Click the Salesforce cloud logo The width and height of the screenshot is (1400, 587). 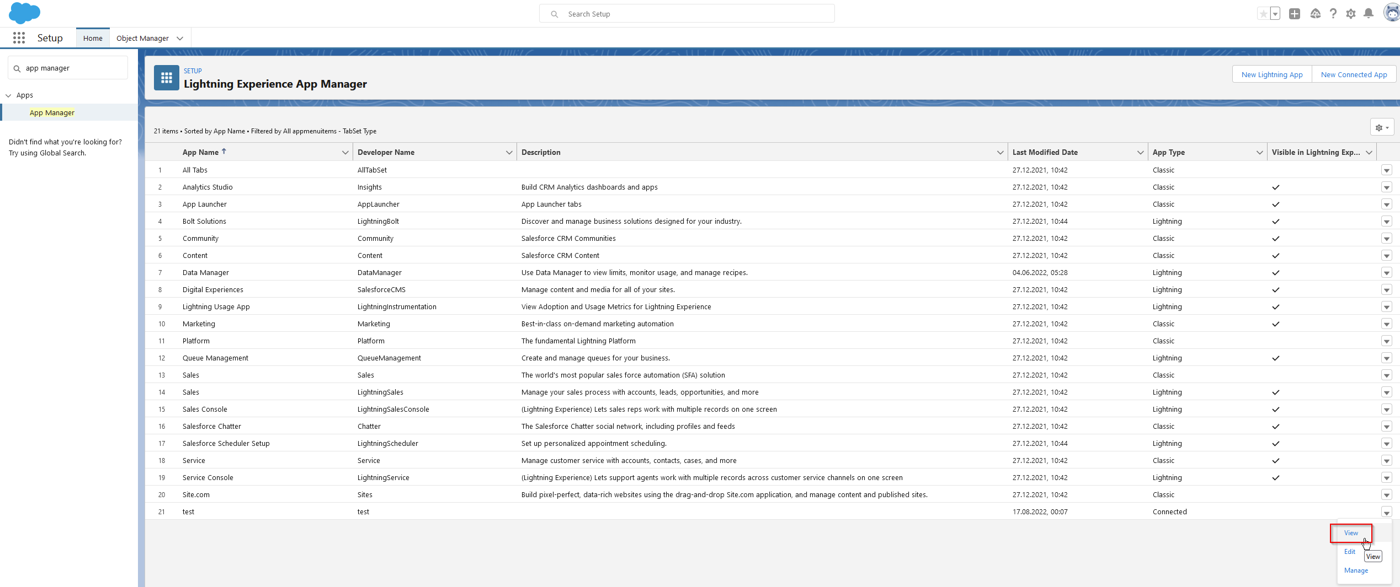click(x=24, y=13)
